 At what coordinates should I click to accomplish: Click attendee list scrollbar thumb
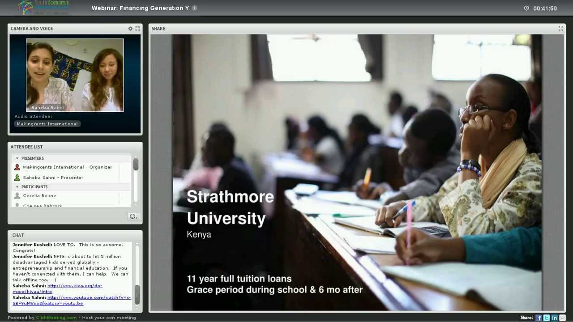(136, 165)
